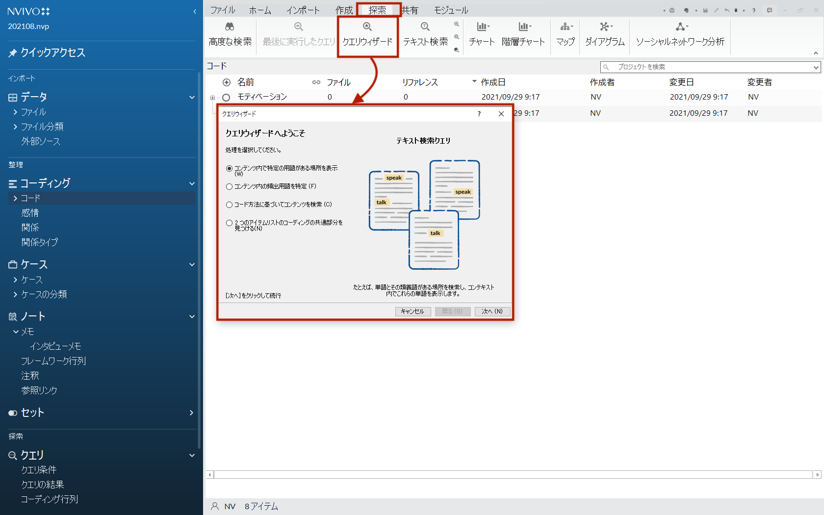
Task: Select コンテンツ内で特定の用語がある場所を表示 option
Action: coord(229,168)
